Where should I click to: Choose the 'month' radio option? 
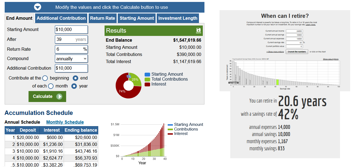(50, 86)
